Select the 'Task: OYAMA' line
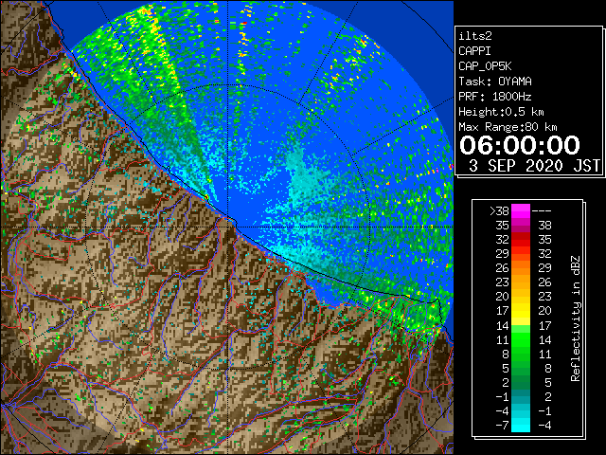The image size is (606, 455). click(495, 82)
